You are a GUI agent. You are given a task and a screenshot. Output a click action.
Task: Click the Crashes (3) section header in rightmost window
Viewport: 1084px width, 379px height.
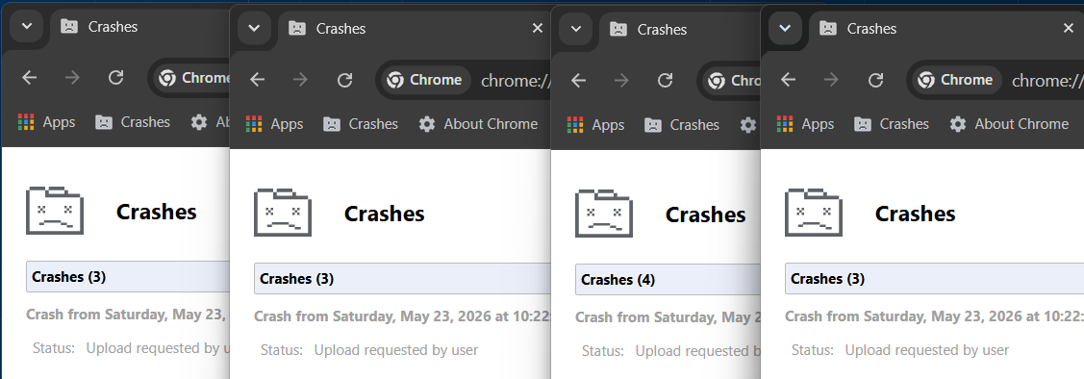(934, 279)
